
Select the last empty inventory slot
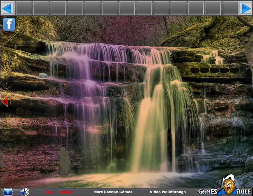point(231,8)
